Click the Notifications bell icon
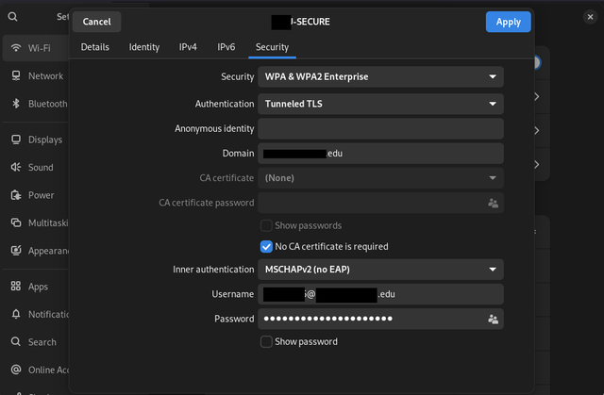This screenshot has height=395, width=604. (16, 314)
